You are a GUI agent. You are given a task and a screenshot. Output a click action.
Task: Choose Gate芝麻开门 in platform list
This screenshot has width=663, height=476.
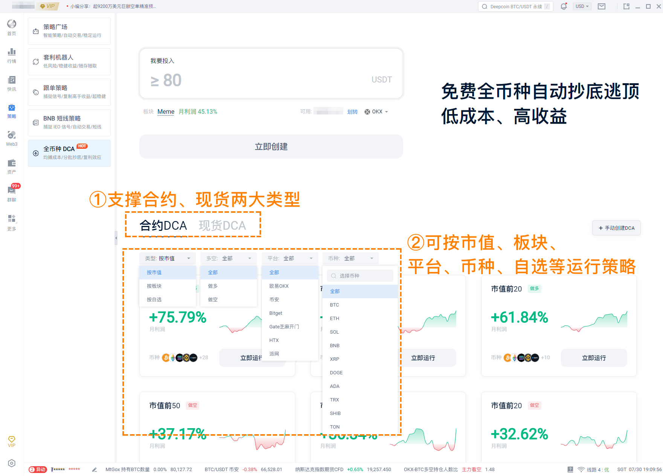pos(290,327)
